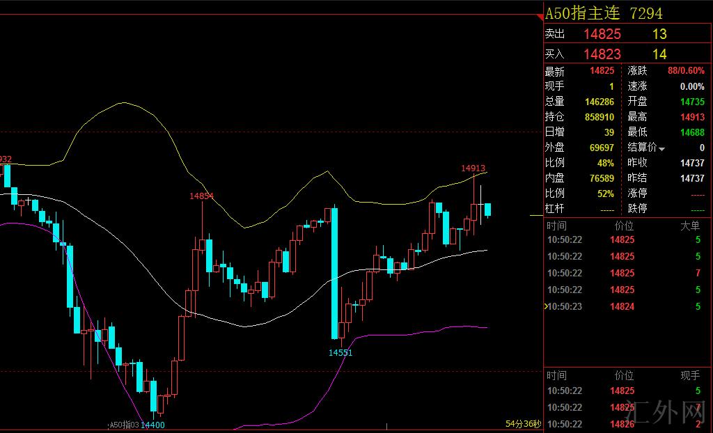Screen dimensions: 713x433
Task: Click the 14913 high label on the chart
Action: pos(473,168)
